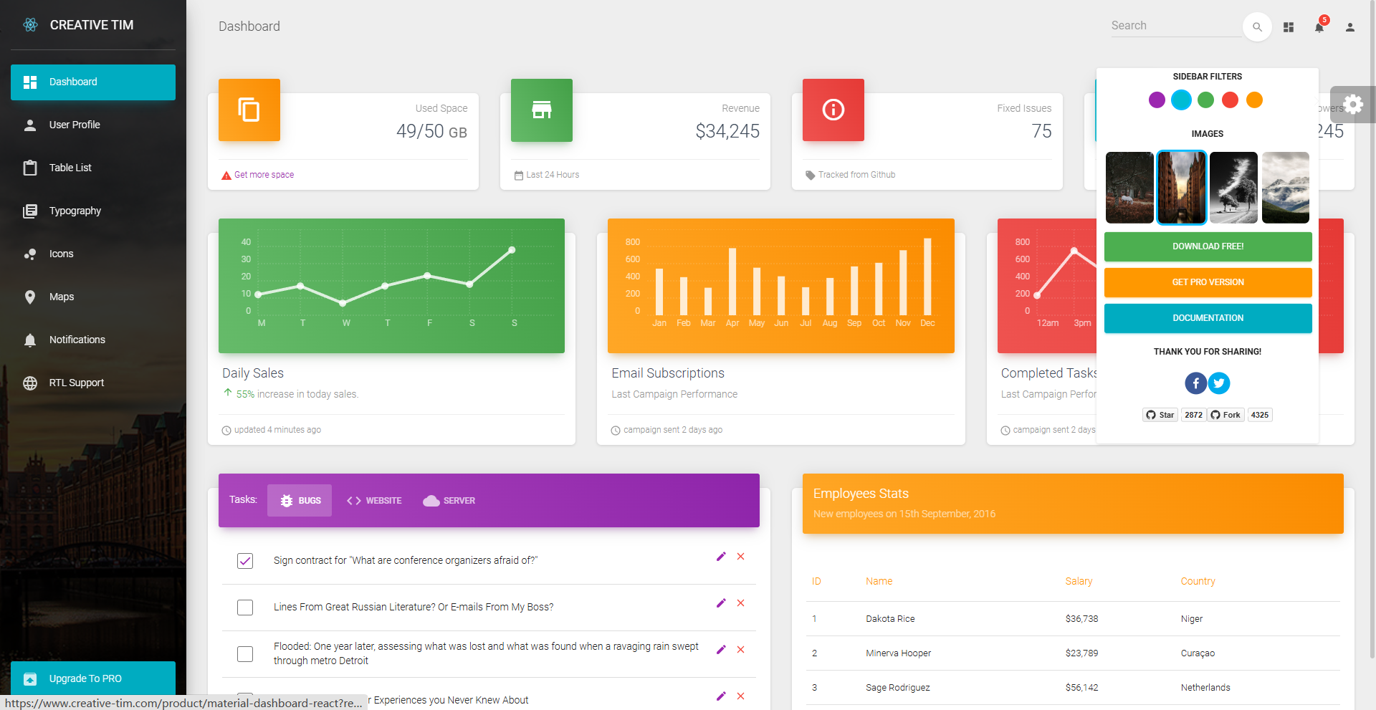Uncheck the 'Sign contract' task checkbox

245,561
